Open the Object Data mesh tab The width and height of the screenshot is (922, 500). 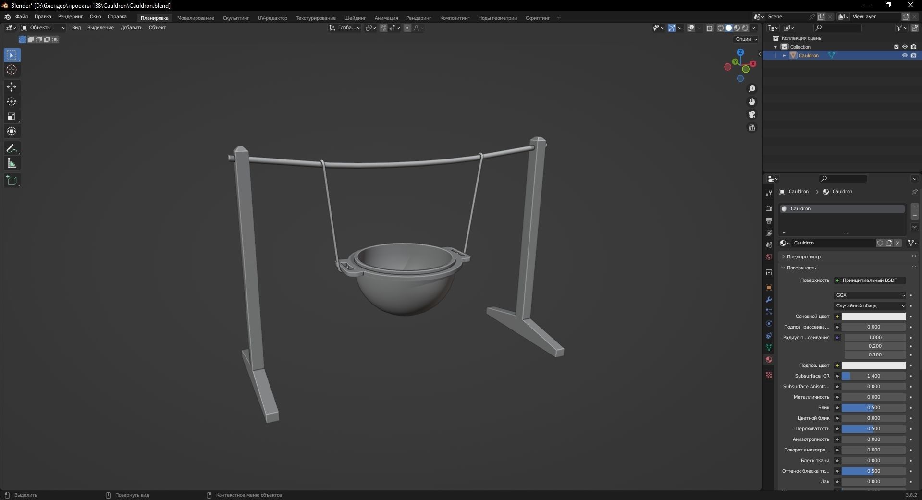pos(769,347)
